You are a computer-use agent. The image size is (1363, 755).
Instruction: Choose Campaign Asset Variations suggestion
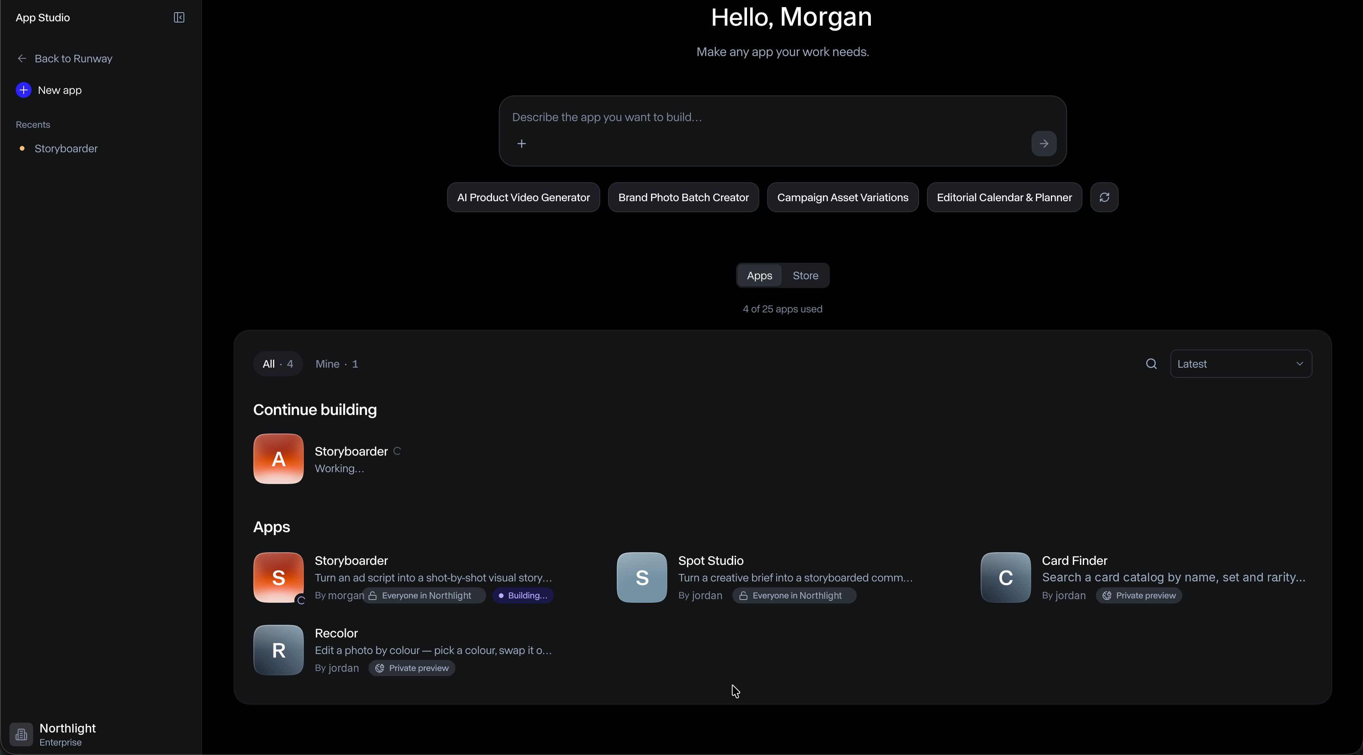[x=843, y=197]
